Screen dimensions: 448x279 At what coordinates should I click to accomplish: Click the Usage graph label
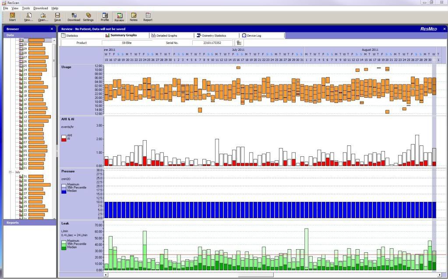(x=66, y=67)
